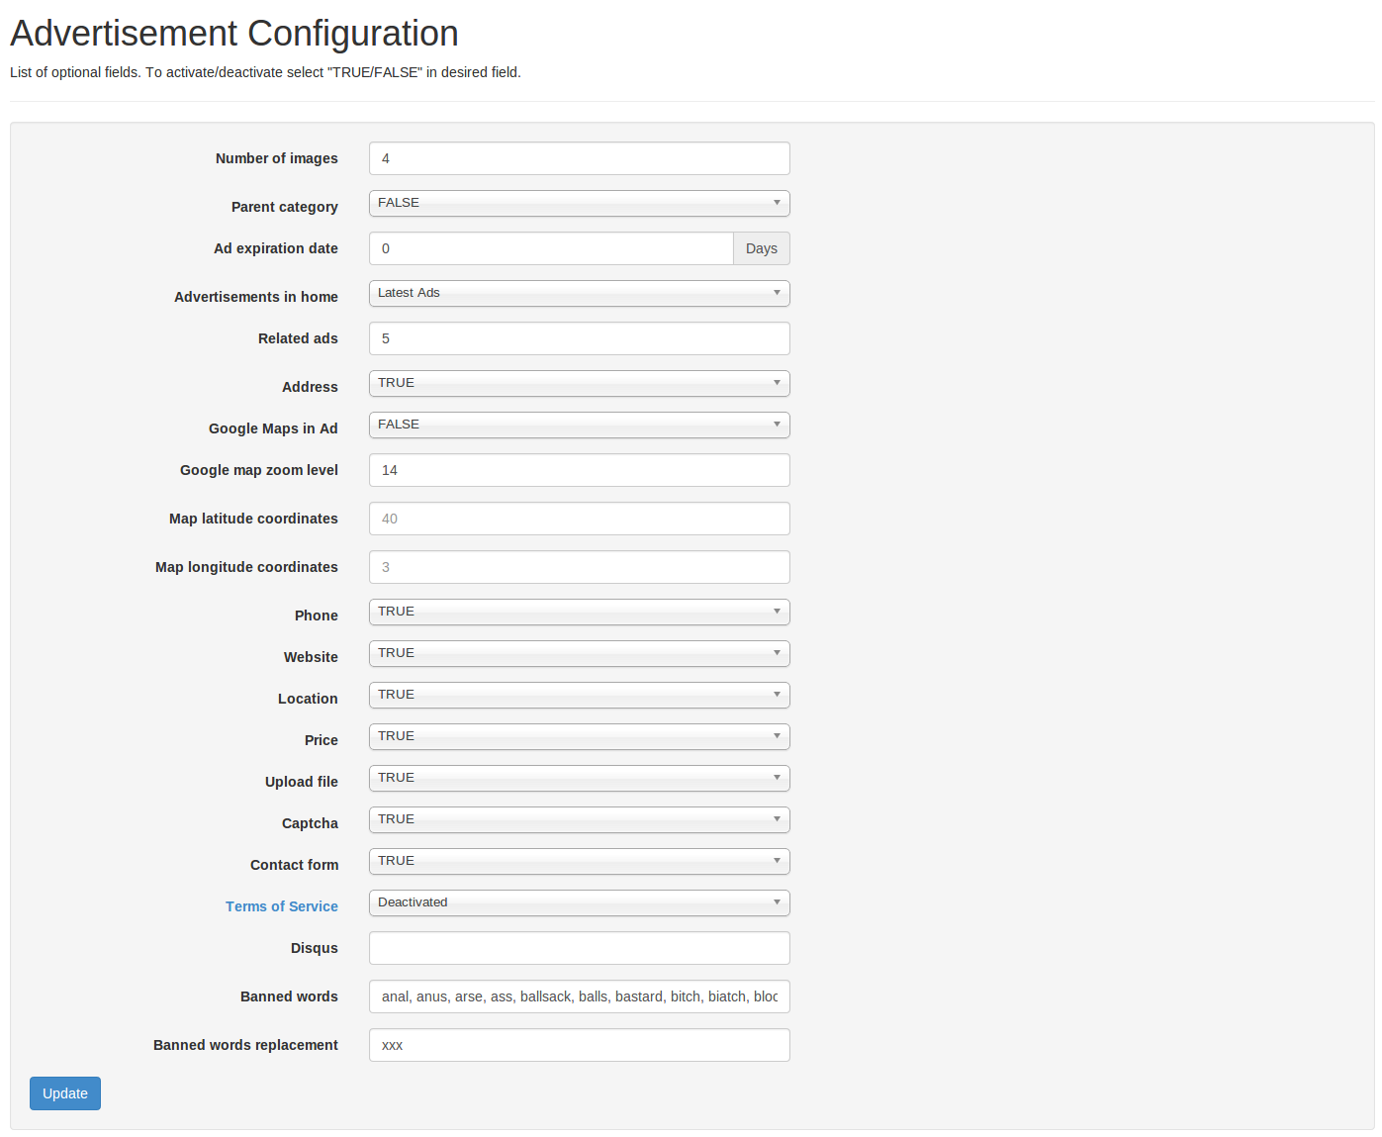Click the Banned words input field
The height and width of the screenshot is (1137, 1382).
pos(579,996)
